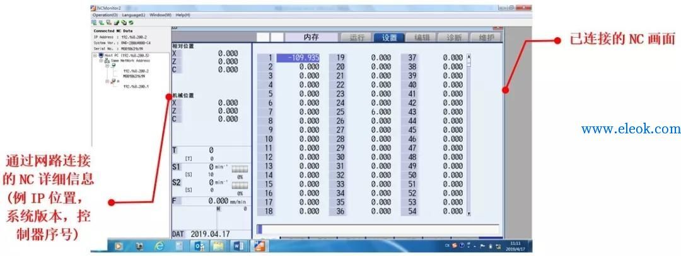Screen dimensions: 681x256
Task: Click the flag icon in system tray
Action: click(x=483, y=246)
